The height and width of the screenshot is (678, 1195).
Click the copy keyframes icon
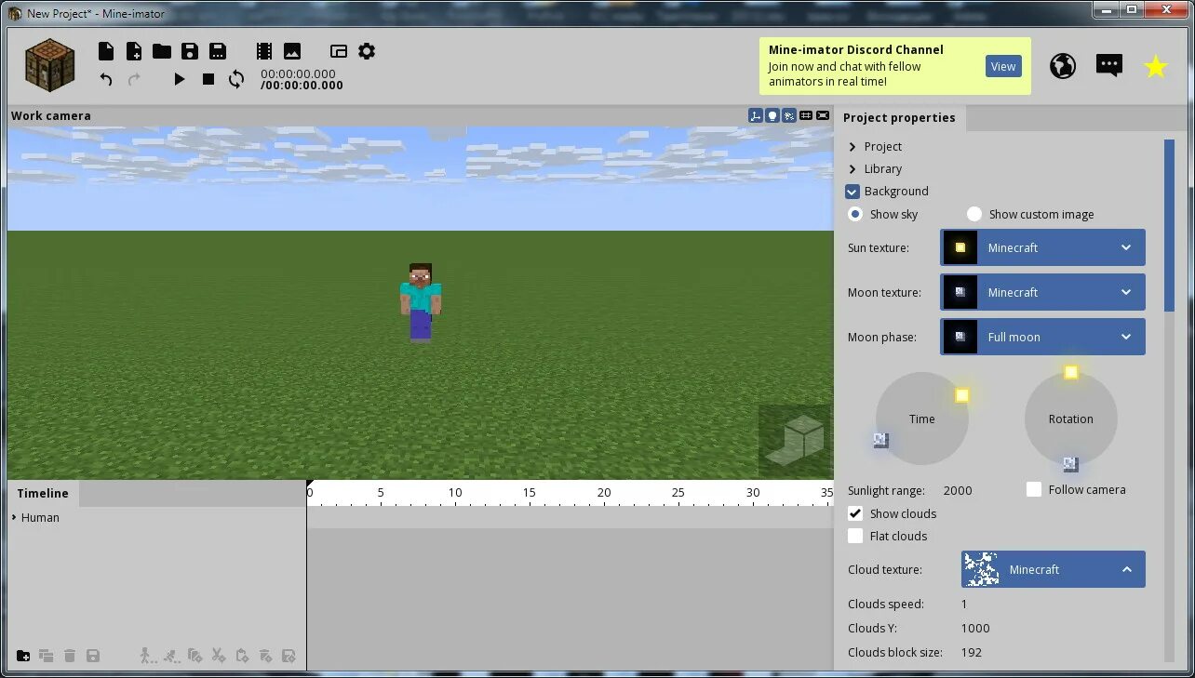pos(195,656)
